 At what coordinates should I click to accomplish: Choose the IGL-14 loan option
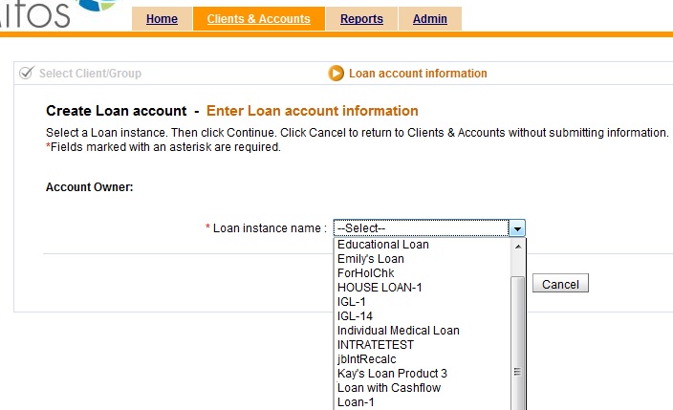[x=355, y=316]
